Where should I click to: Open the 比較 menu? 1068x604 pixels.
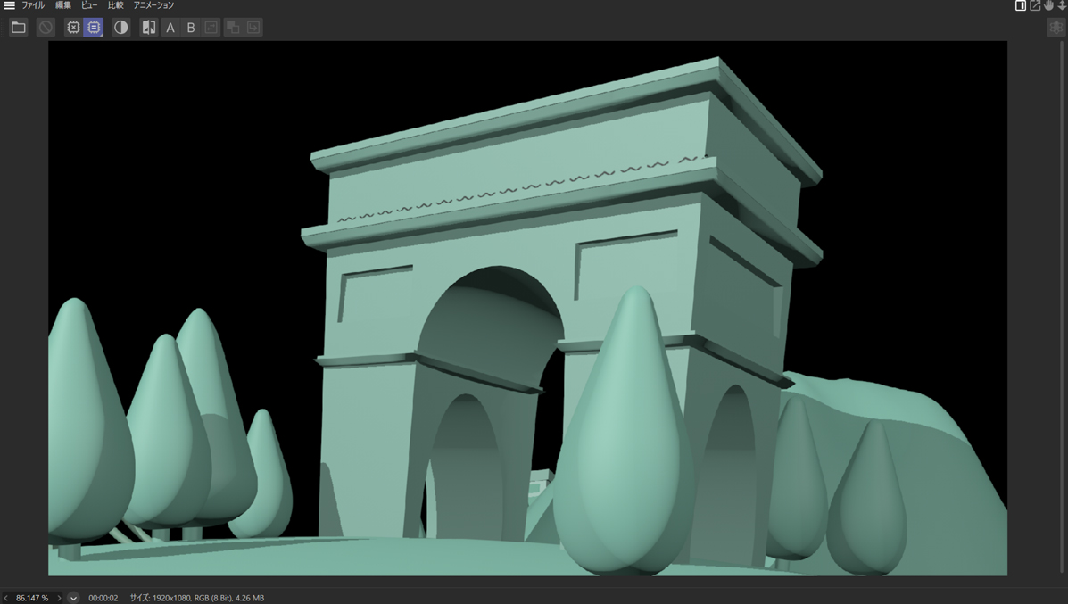pyautogui.click(x=115, y=5)
